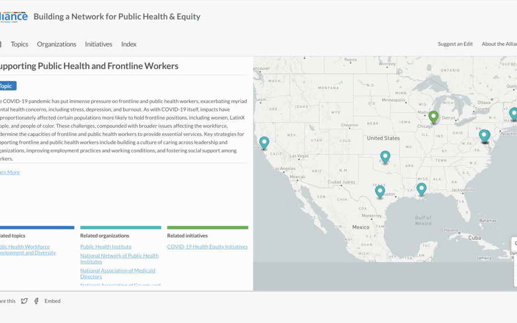
Task: Follow the Learn More link
Action: (9, 172)
